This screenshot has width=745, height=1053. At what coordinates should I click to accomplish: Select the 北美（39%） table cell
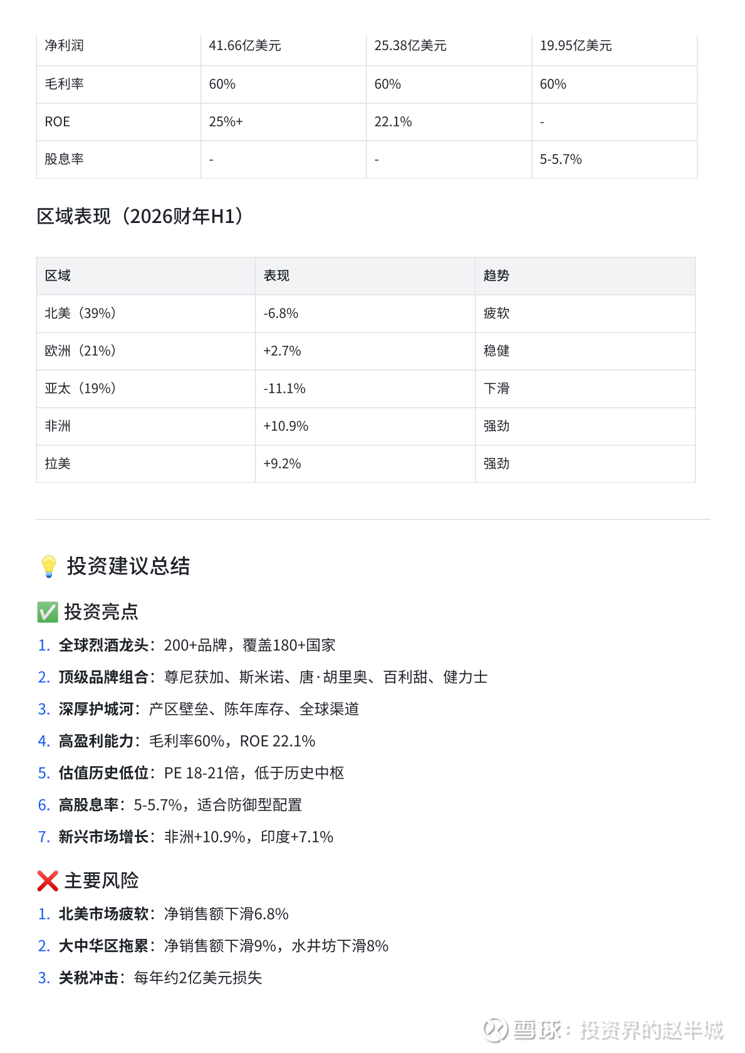(80, 313)
